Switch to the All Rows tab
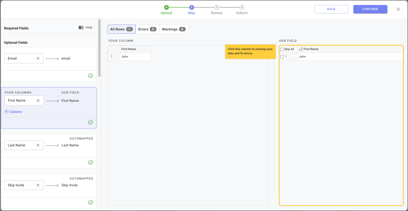408x211 pixels. [x=122, y=29]
